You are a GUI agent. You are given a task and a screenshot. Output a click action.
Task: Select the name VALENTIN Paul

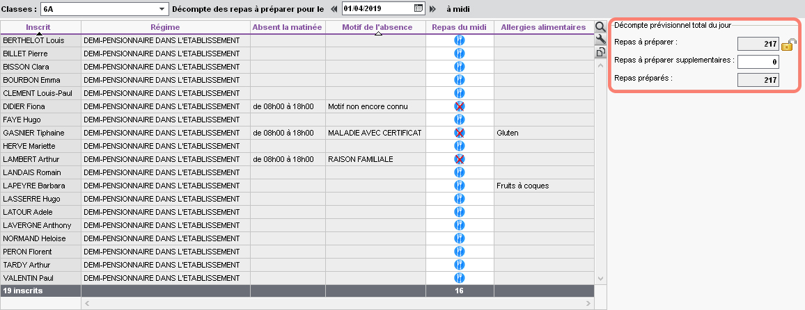(29, 278)
